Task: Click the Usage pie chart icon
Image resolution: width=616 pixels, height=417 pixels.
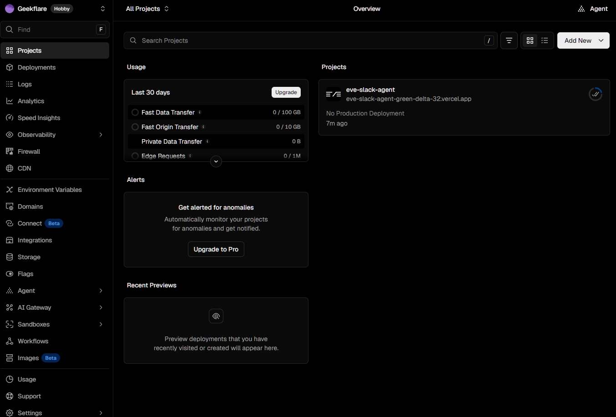Action: pyautogui.click(x=10, y=379)
